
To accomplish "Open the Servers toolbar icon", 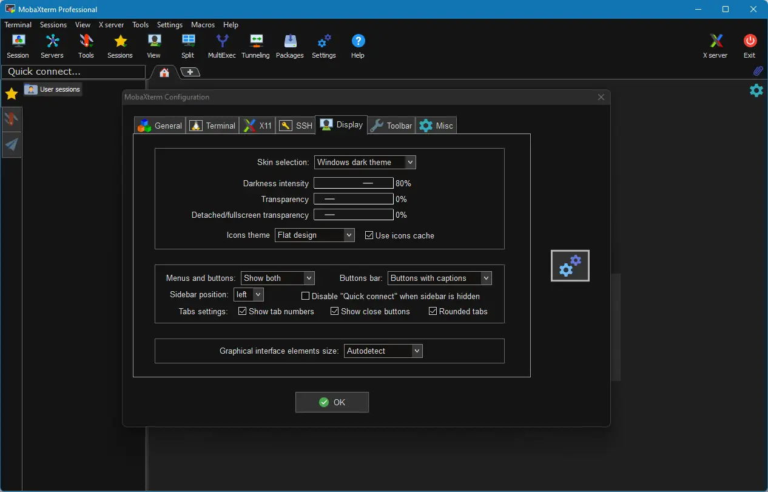I will click(x=52, y=46).
